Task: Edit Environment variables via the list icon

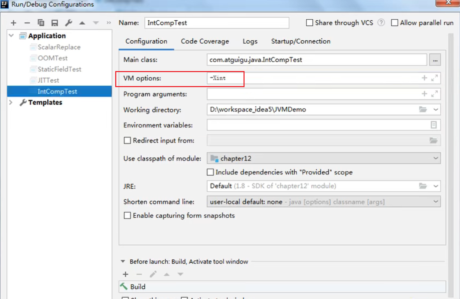Action: [434, 125]
